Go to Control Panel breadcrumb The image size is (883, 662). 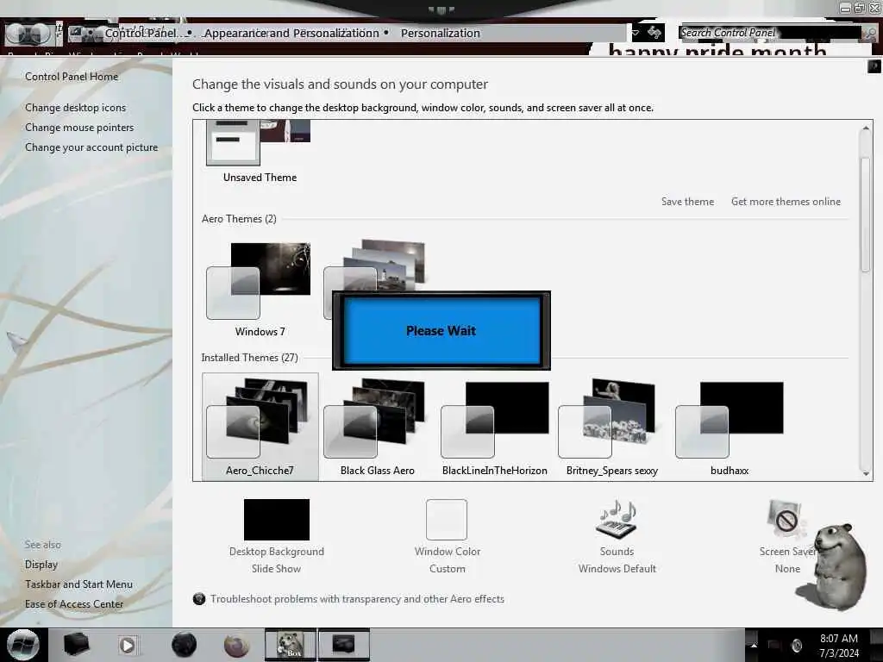(x=141, y=34)
